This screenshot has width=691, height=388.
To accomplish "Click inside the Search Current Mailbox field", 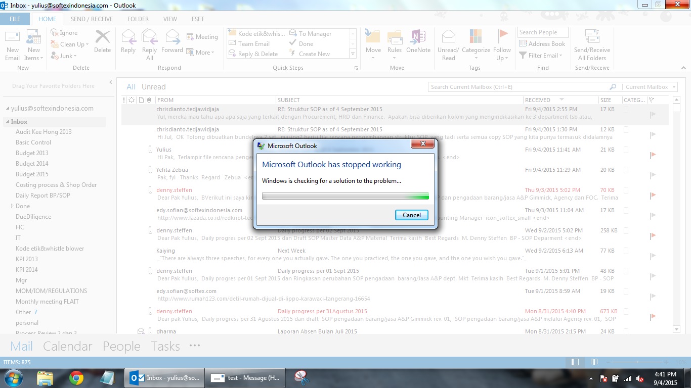I will pos(516,86).
